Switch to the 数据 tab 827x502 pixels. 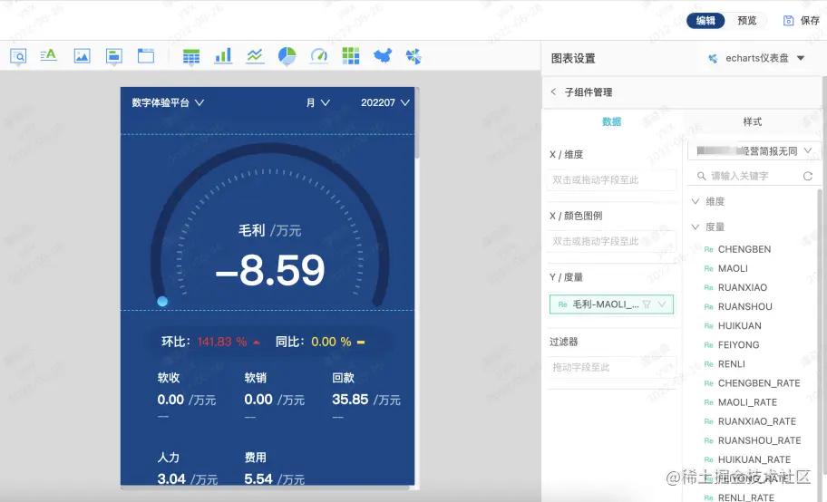pos(612,121)
